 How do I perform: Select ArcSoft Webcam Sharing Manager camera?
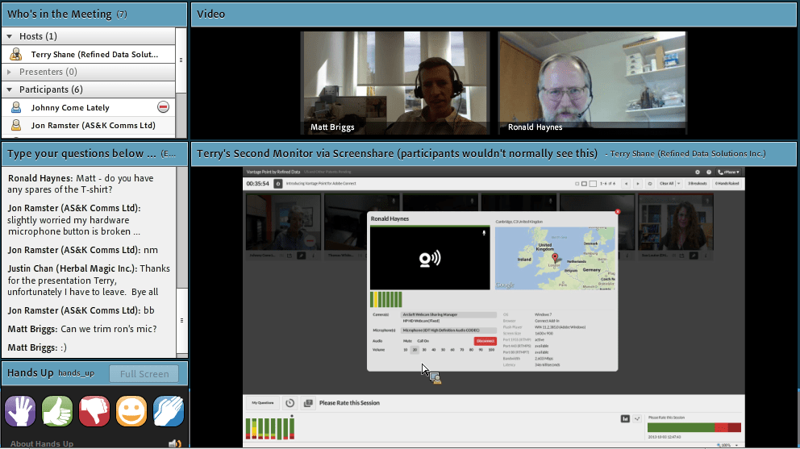pyautogui.click(x=448, y=315)
